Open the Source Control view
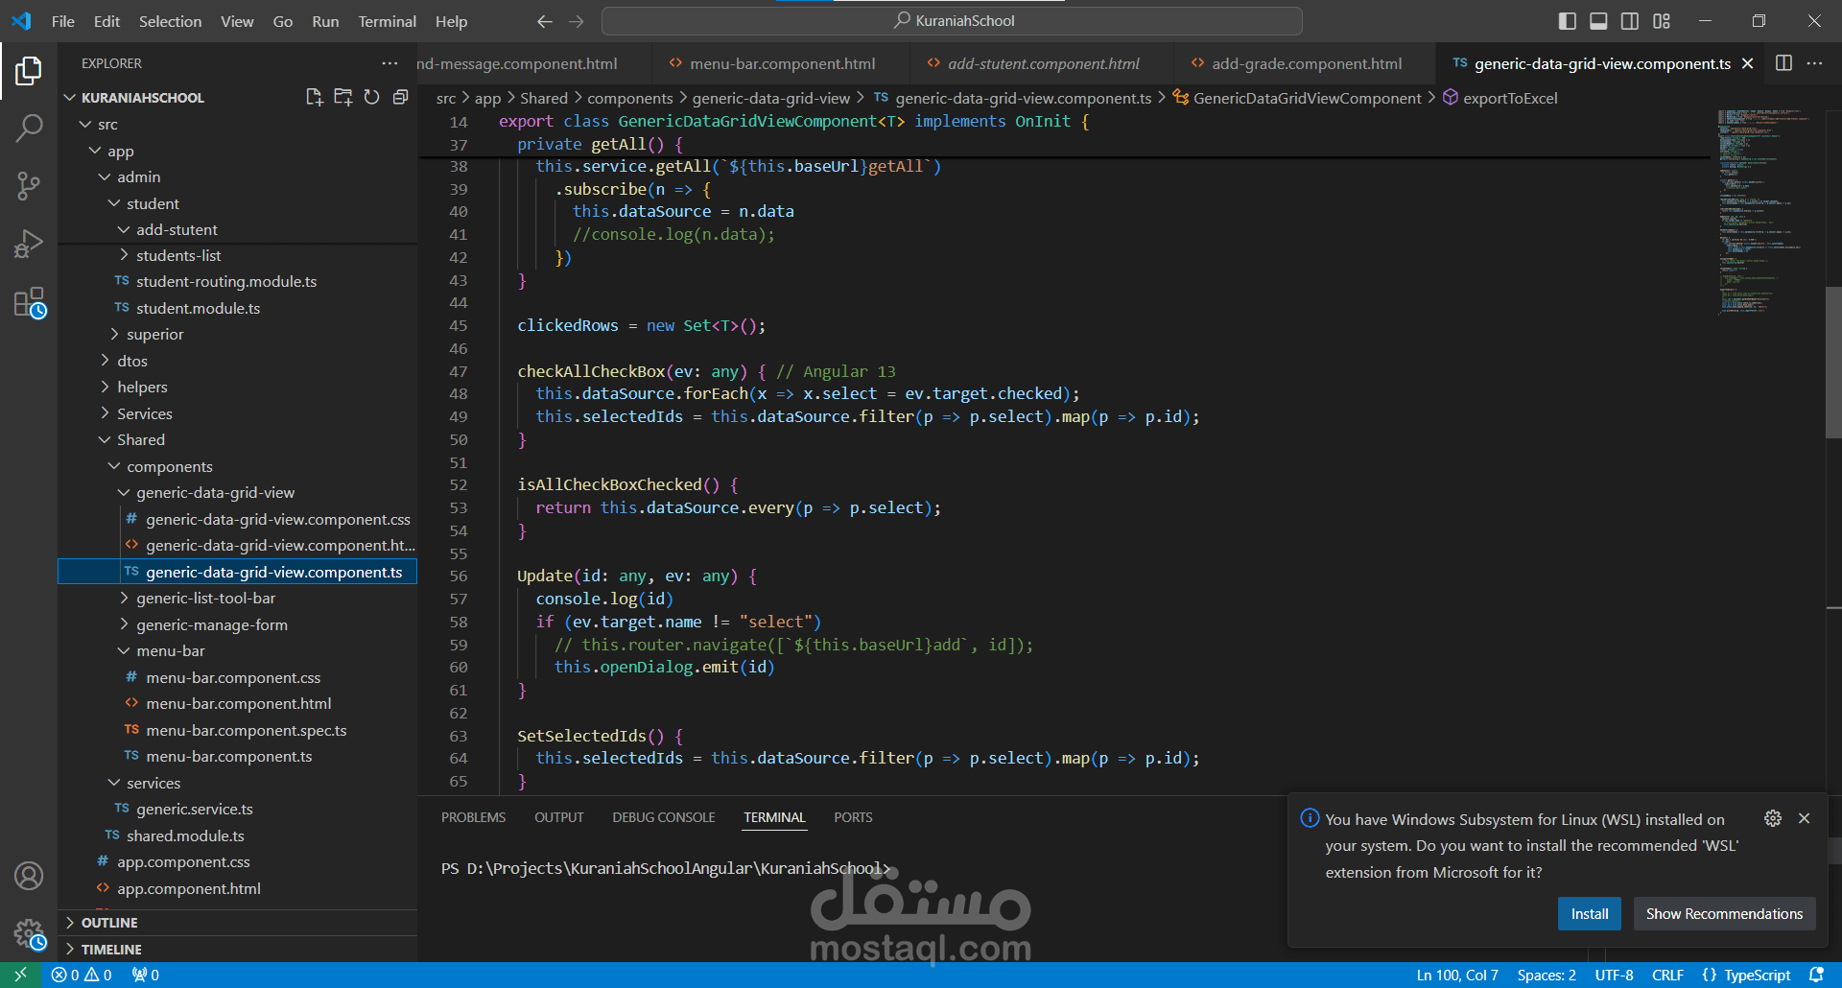 click(29, 185)
